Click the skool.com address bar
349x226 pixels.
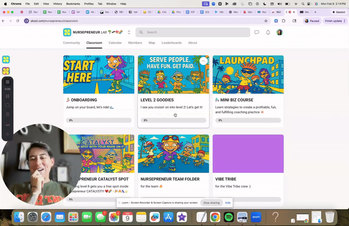tap(145, 21)
